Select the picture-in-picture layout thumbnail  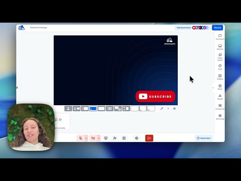pos(118,109)
